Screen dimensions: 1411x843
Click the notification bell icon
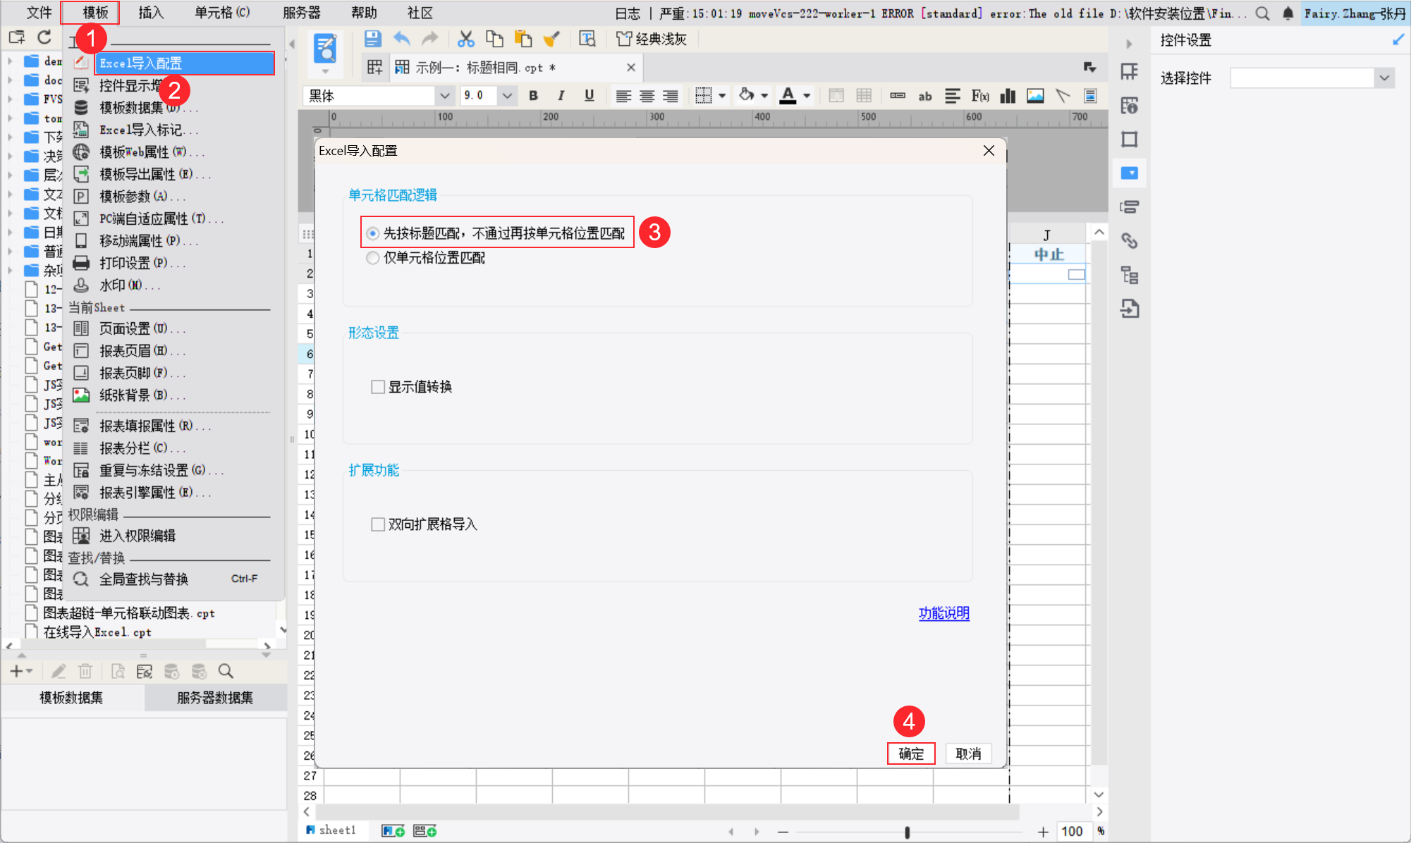[1288, 13]
